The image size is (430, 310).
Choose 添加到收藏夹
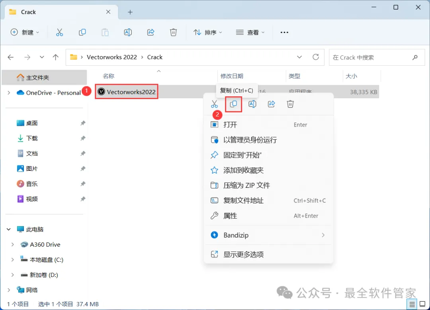pyautogui.click(x=268, y=170)
